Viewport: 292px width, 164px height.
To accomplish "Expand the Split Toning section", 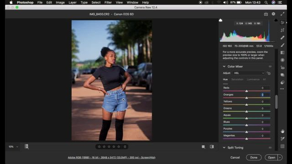I will tap(224, 148).
